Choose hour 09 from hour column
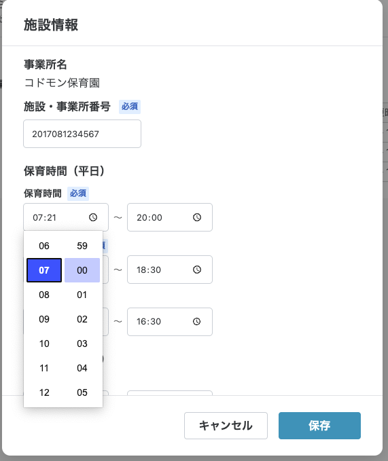Screen dimensions: 388x461 pyautogui.click(x=44, y=319)
